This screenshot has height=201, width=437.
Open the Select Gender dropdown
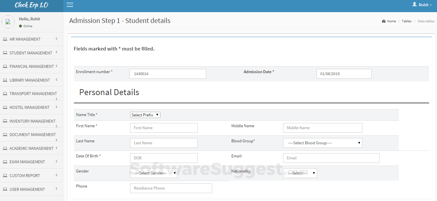tap(154, 173)
